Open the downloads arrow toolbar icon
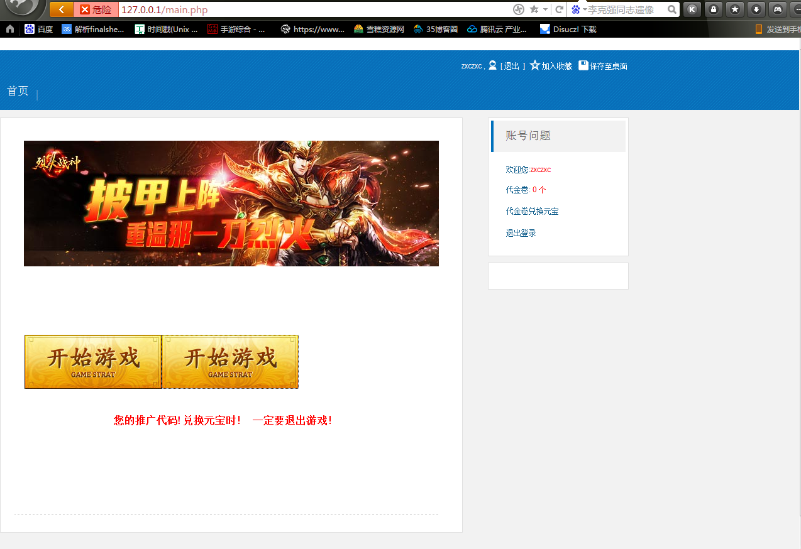This screenshot has height=549, width=801. [x=756, y=9]
